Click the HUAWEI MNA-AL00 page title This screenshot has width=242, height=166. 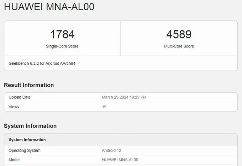[x=49, y=7]
